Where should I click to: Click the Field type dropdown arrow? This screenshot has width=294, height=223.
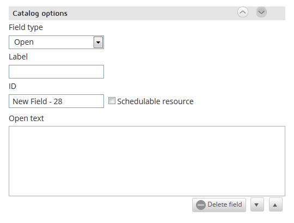tap(98, 42)
